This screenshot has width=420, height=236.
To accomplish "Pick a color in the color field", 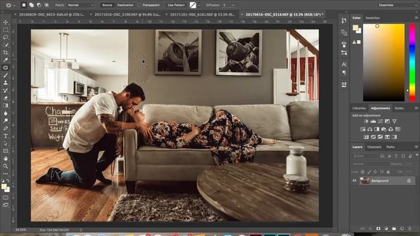I will coord(383,62).
